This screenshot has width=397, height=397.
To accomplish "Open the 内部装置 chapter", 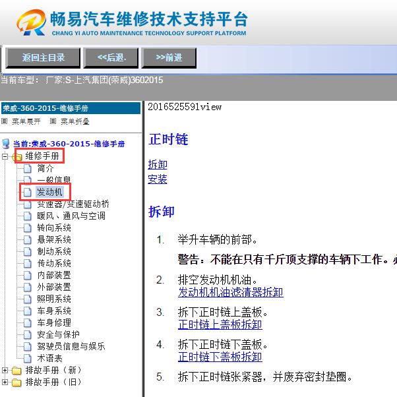I will [x=54, y=275].
